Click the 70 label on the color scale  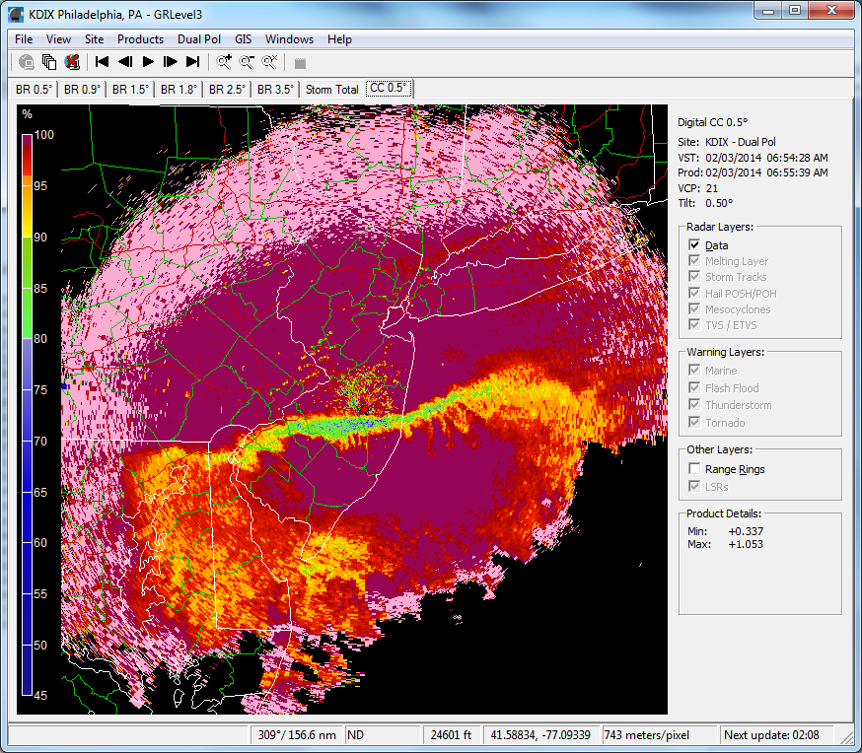40,441
